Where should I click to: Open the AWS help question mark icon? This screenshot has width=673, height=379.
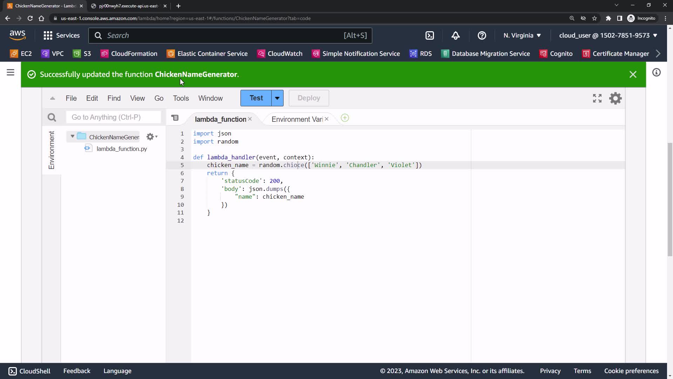coord(482,35)
